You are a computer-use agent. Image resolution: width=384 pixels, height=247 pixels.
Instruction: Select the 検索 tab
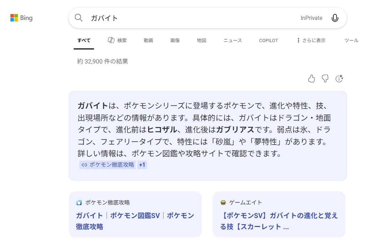(x=117, y=40)
